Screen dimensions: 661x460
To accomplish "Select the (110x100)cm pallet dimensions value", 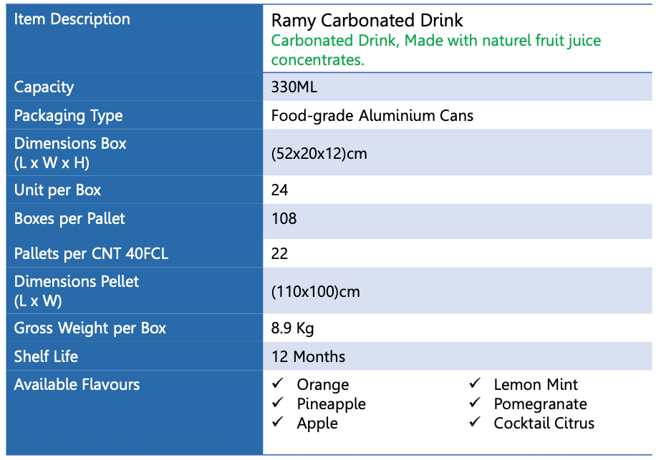I will click(x=315, y=292).
